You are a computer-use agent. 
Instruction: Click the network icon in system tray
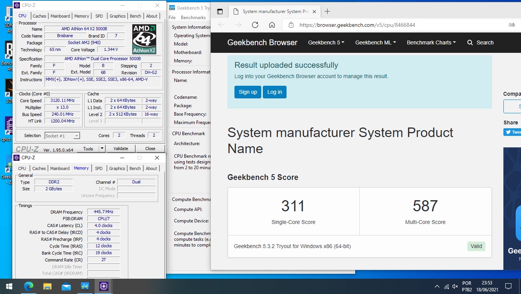point(447,286)
